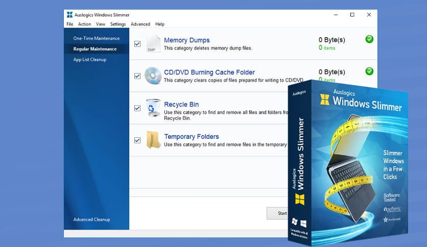Viewport: 427px width, 247px height.
Task: Click the Auslogics Windows Slimmer title bar logo
Action: coord(69,15)
